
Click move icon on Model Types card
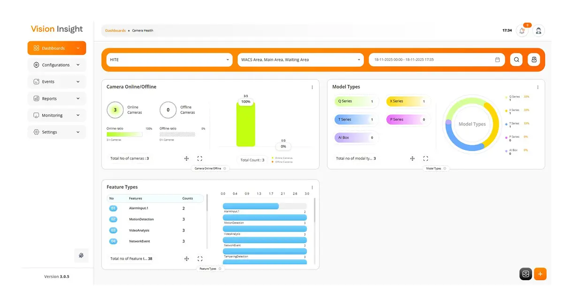point(413,159)
